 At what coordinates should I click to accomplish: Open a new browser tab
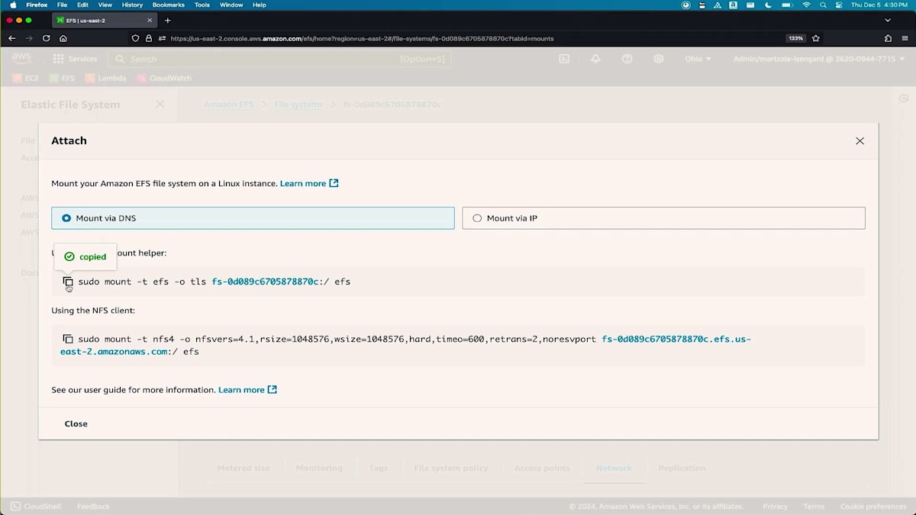coord(168,21)
